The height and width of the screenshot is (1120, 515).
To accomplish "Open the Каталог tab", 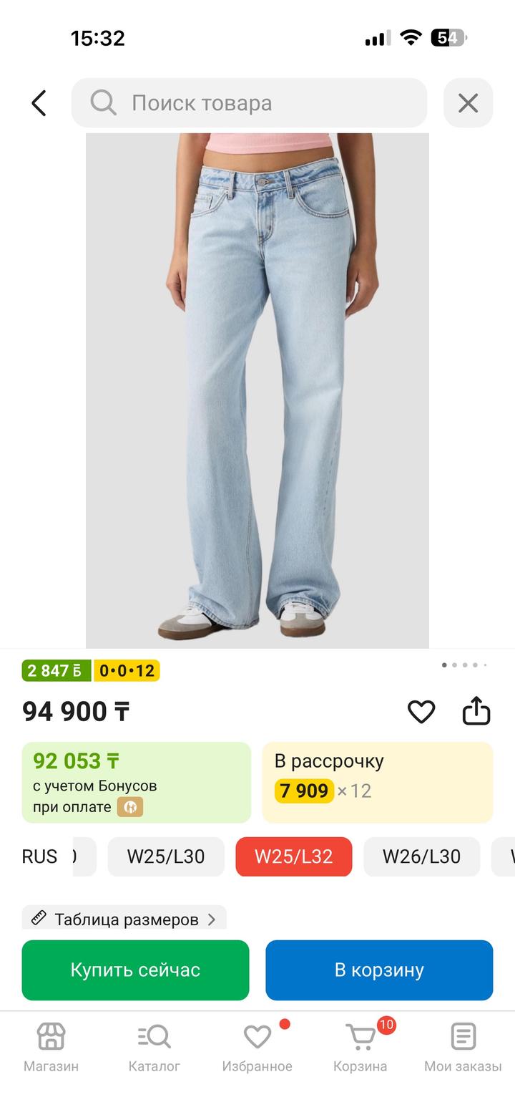I will click(154, 1048).
